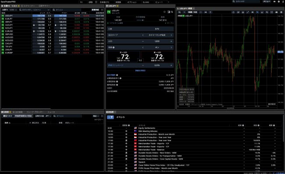285x174 pixels.
Task: Click the right chevron of order type selector
Action: pyautogui.click(x=171, y=35)
